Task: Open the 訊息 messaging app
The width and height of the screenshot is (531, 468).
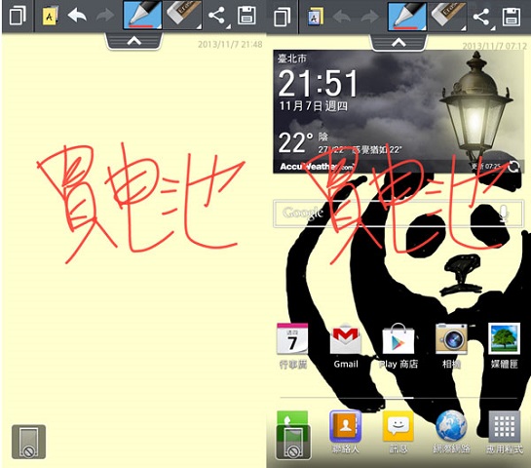Action: pos(398,432)
